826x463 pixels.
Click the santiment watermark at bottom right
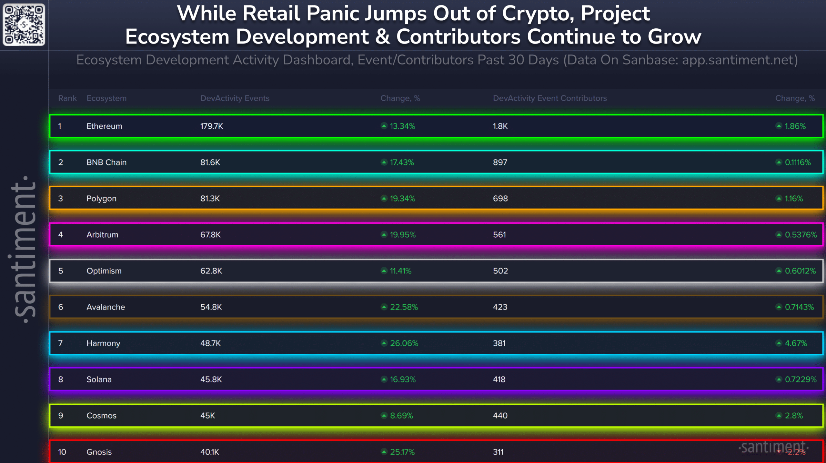[773, 448]
